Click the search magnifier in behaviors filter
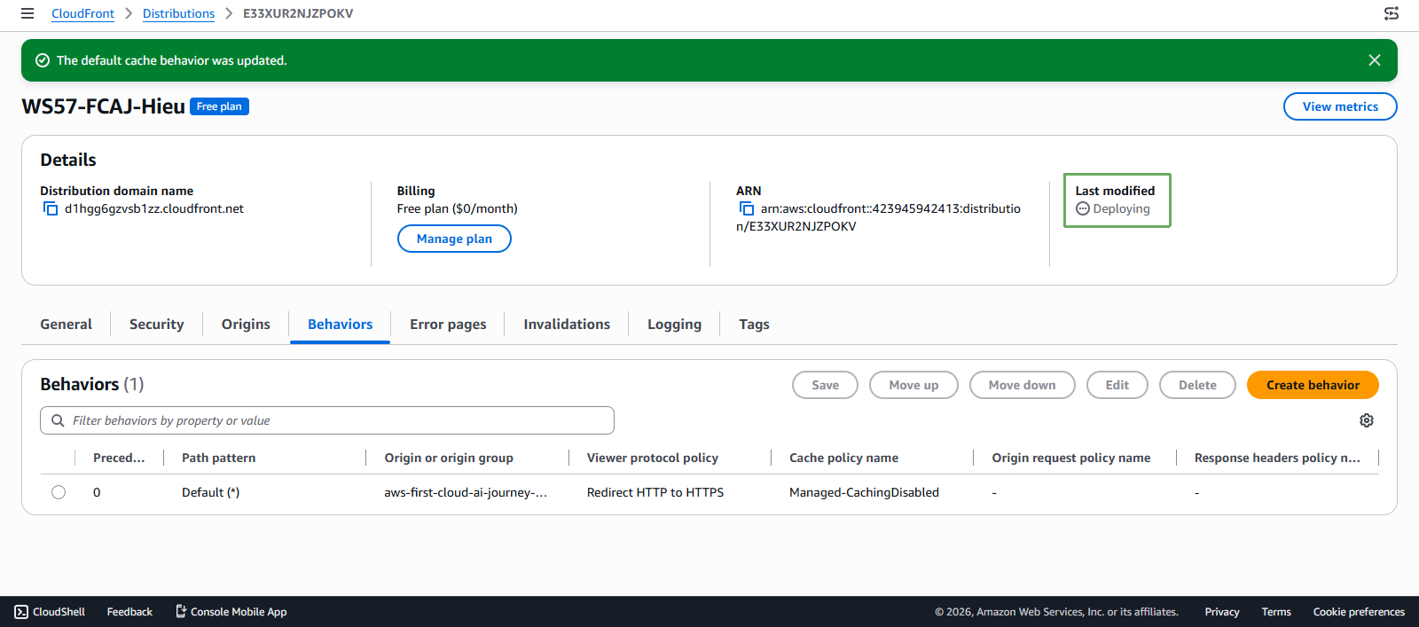The image size is (1419, 627). click(x=58, y=420)
